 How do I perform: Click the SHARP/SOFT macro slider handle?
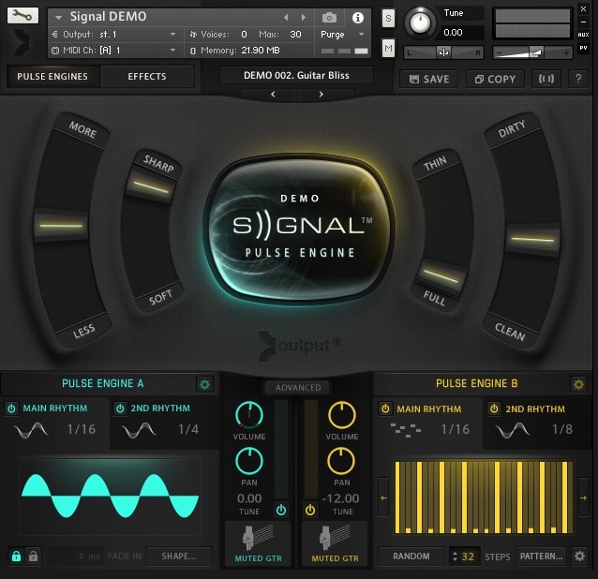pos(151,186)
